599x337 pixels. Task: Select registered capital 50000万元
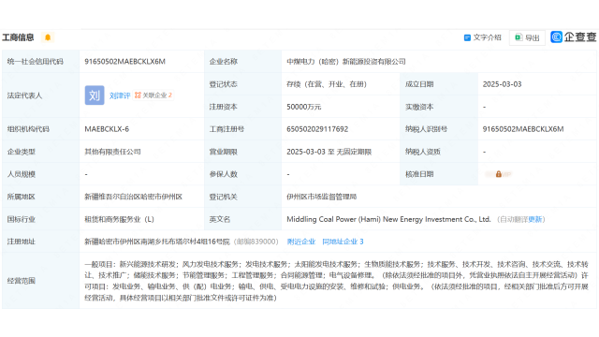point(303,107)
